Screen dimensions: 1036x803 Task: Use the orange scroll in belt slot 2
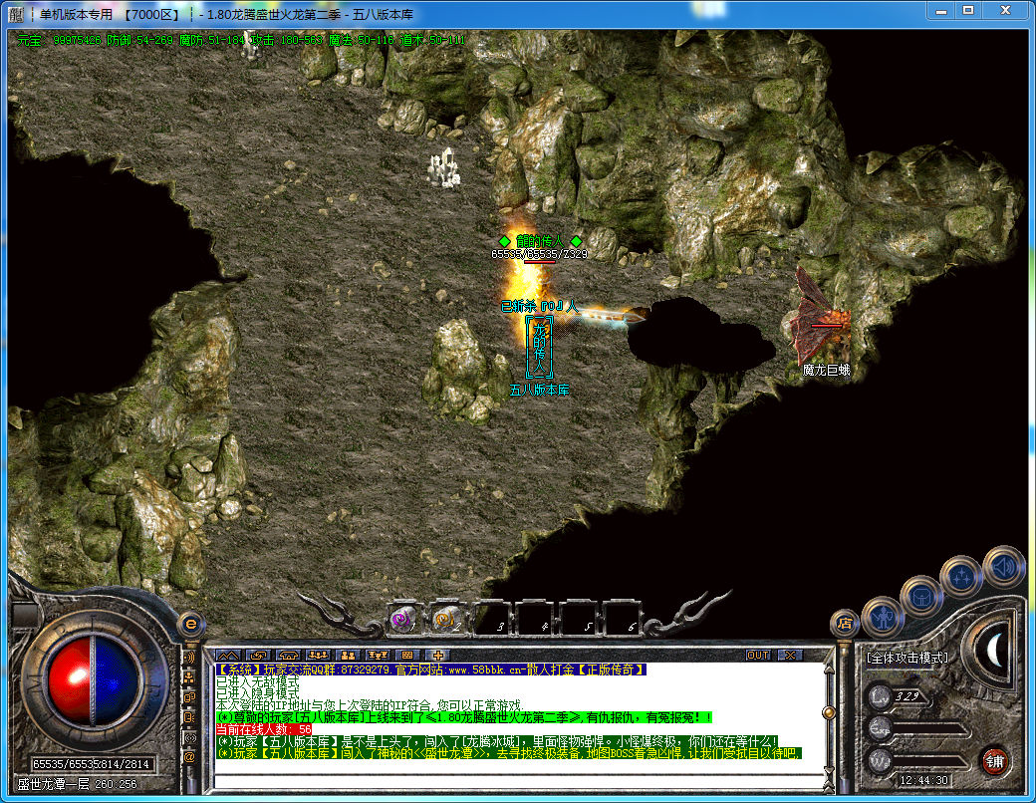pyautogui.click(x=446, y=619)
